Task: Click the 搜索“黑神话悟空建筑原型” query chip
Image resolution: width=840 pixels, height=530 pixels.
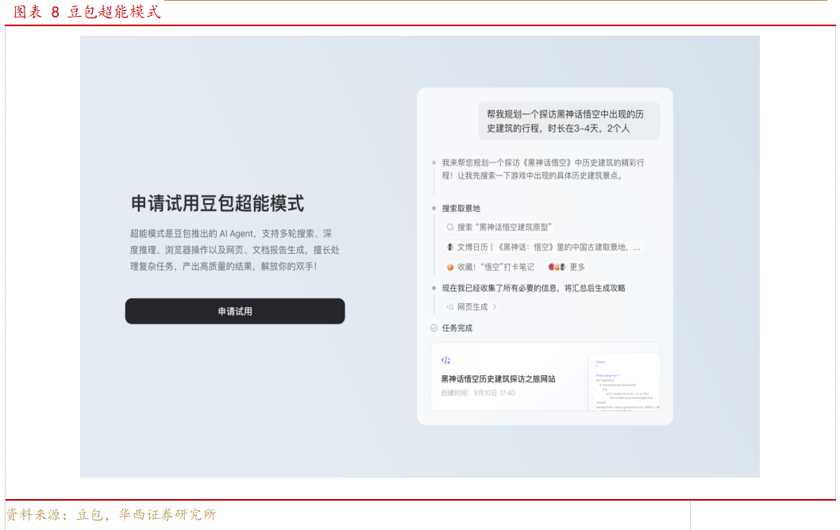Action: pyautogui.click(x=499, y=228)
